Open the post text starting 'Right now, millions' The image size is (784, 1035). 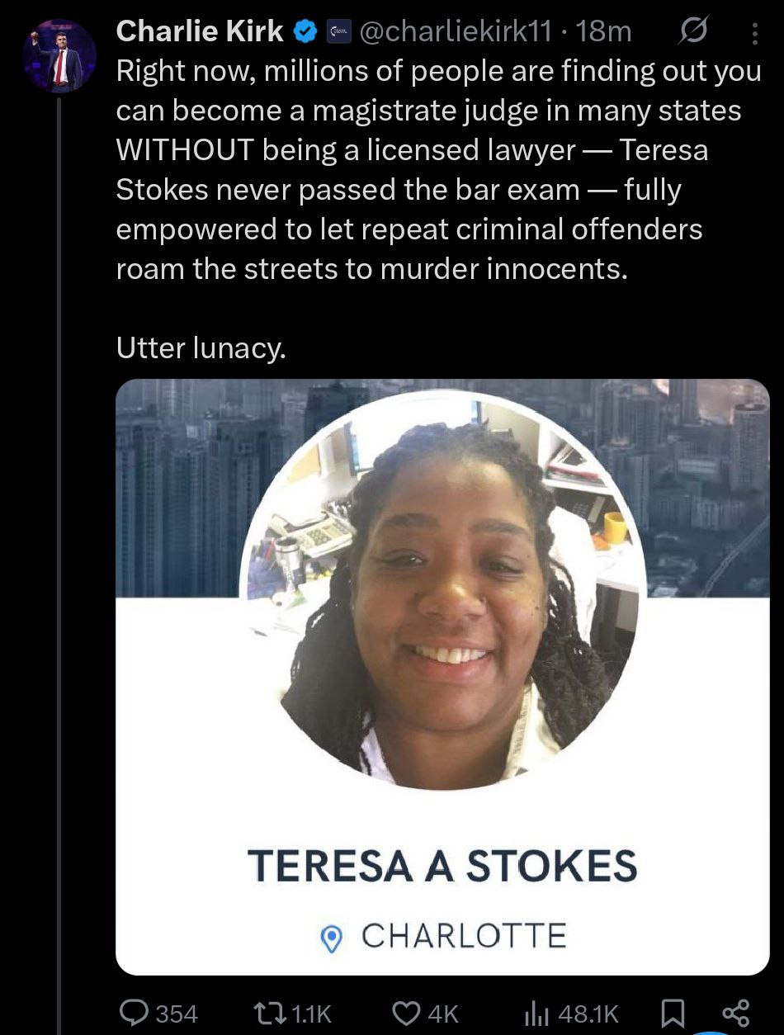438,169
